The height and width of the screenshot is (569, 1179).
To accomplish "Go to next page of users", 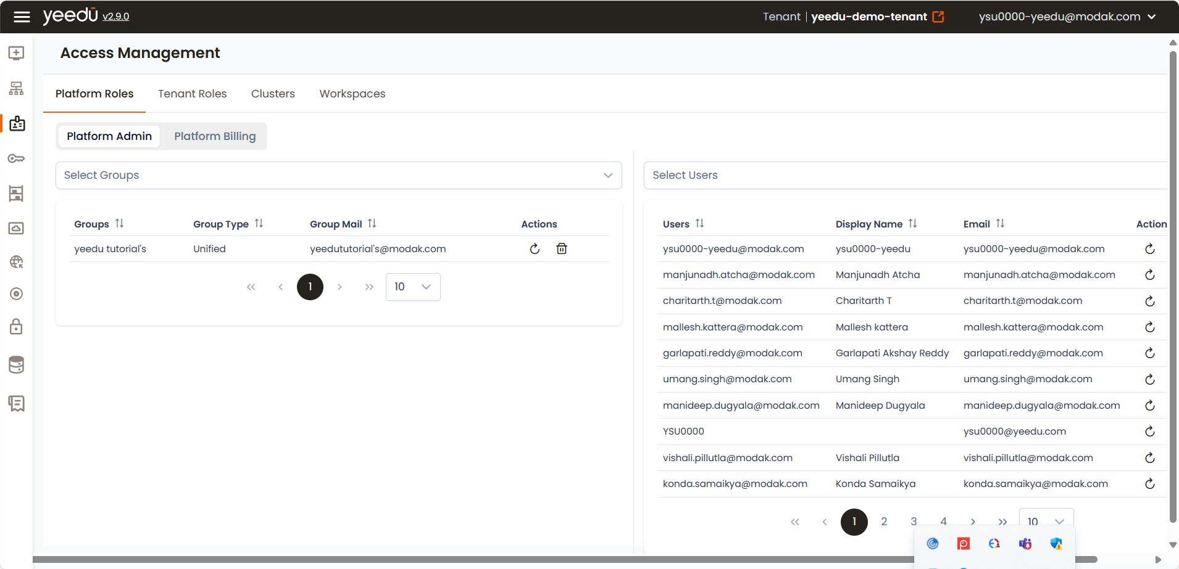I will (973, 522).
